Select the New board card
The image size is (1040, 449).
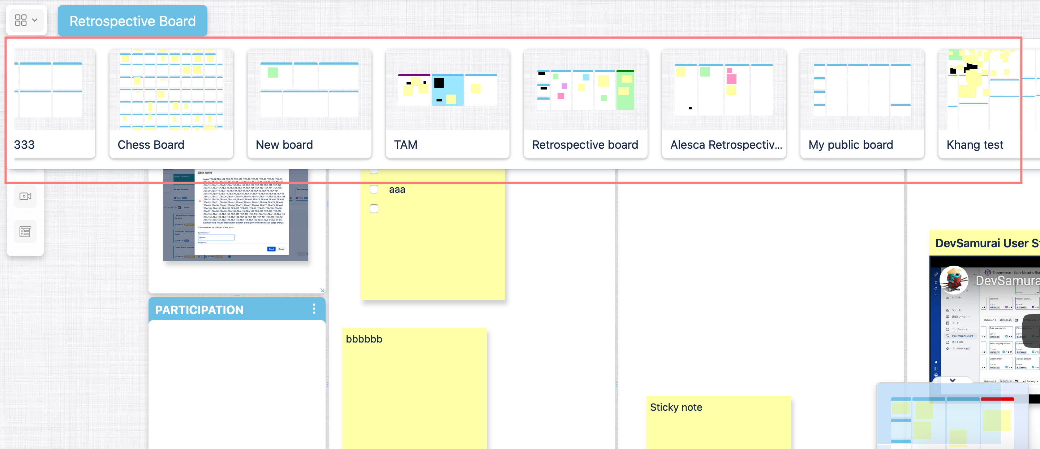pos(309,104)
